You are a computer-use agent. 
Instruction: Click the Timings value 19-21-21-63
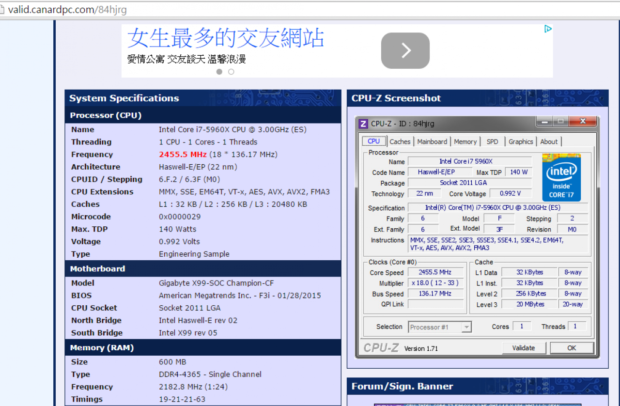pyautogui.click(x=182, y=399)
